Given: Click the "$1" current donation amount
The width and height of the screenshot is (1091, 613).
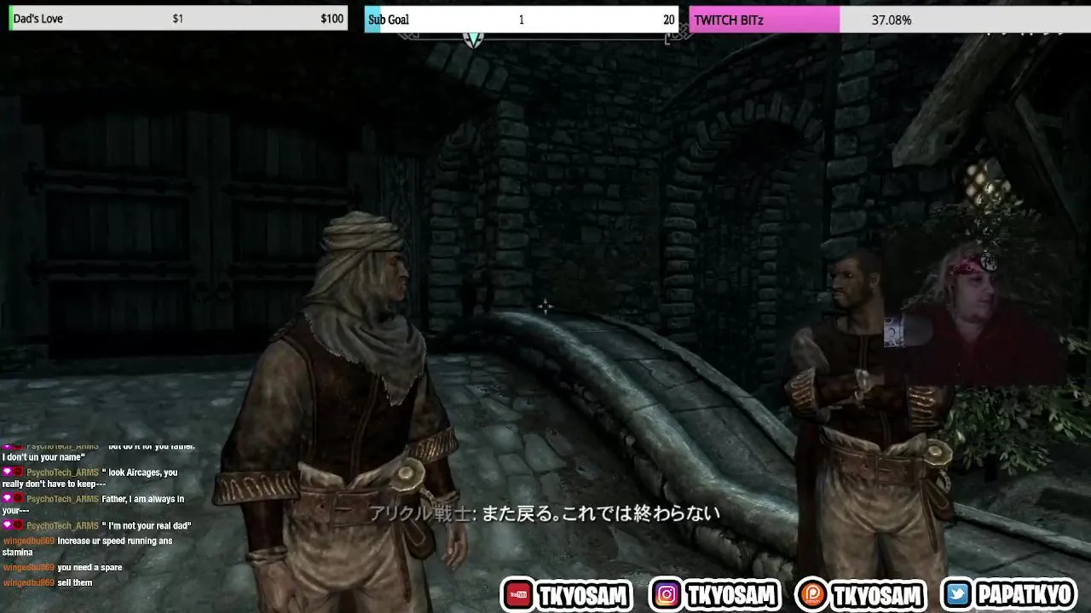Looking at the screenshot, I should click(x=177, y=19).
